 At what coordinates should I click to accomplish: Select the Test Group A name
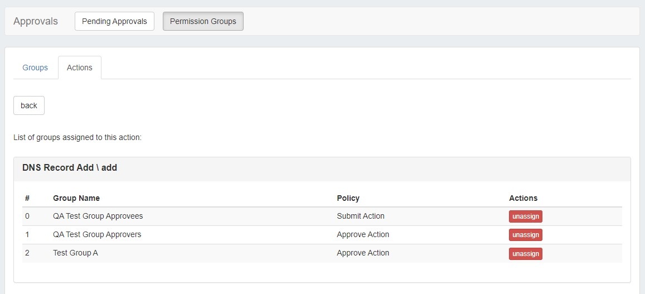coord(75,253)
